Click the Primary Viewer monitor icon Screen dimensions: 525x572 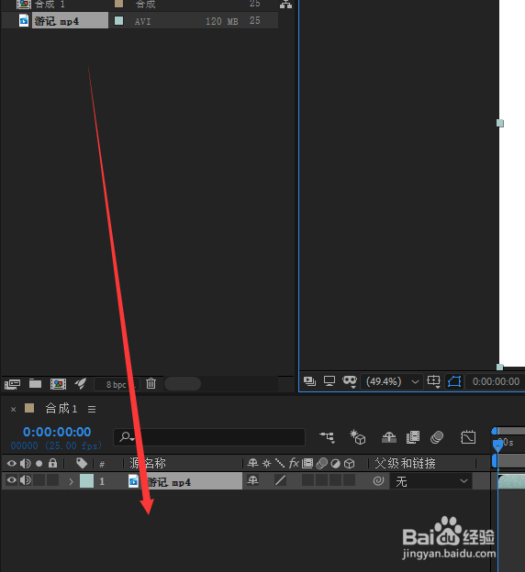(x=330, y=381)
